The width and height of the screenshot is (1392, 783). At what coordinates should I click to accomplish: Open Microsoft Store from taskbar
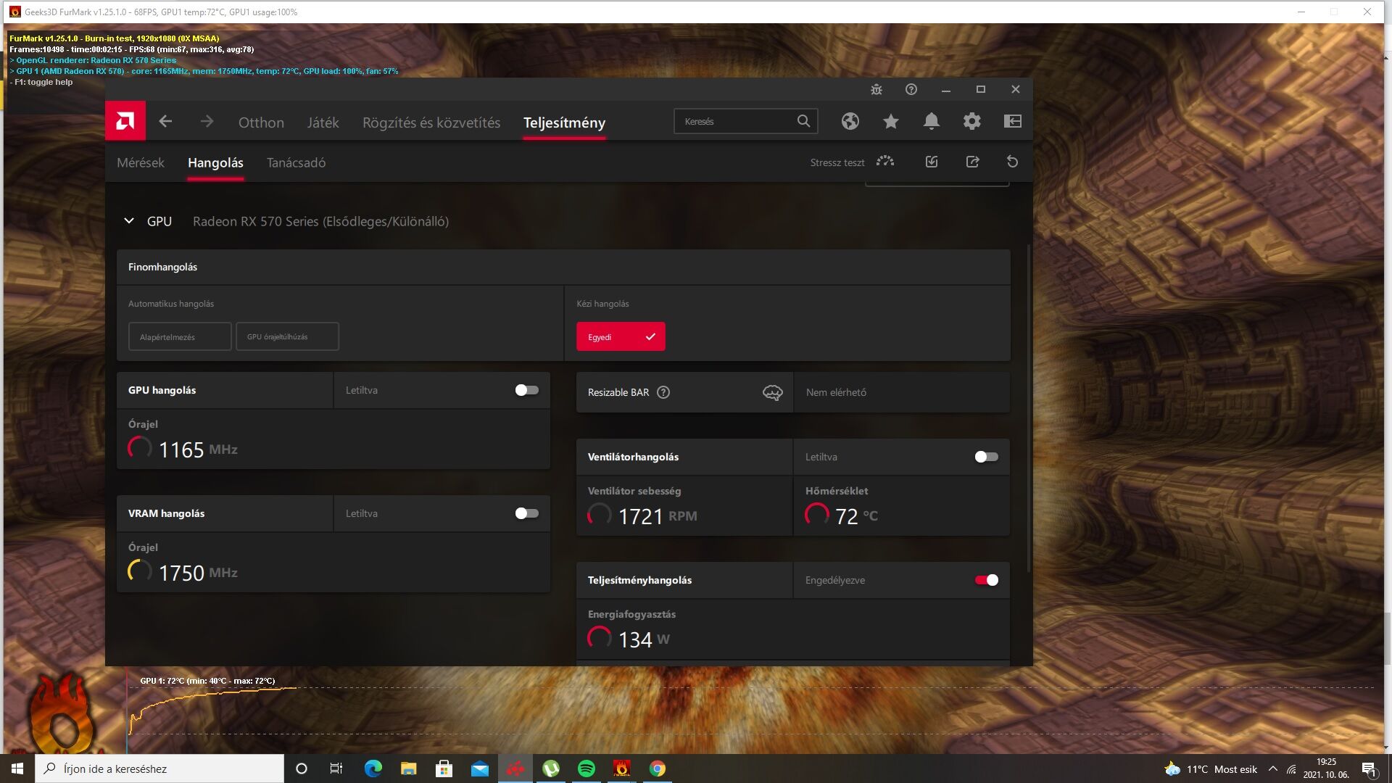point(444,768)
